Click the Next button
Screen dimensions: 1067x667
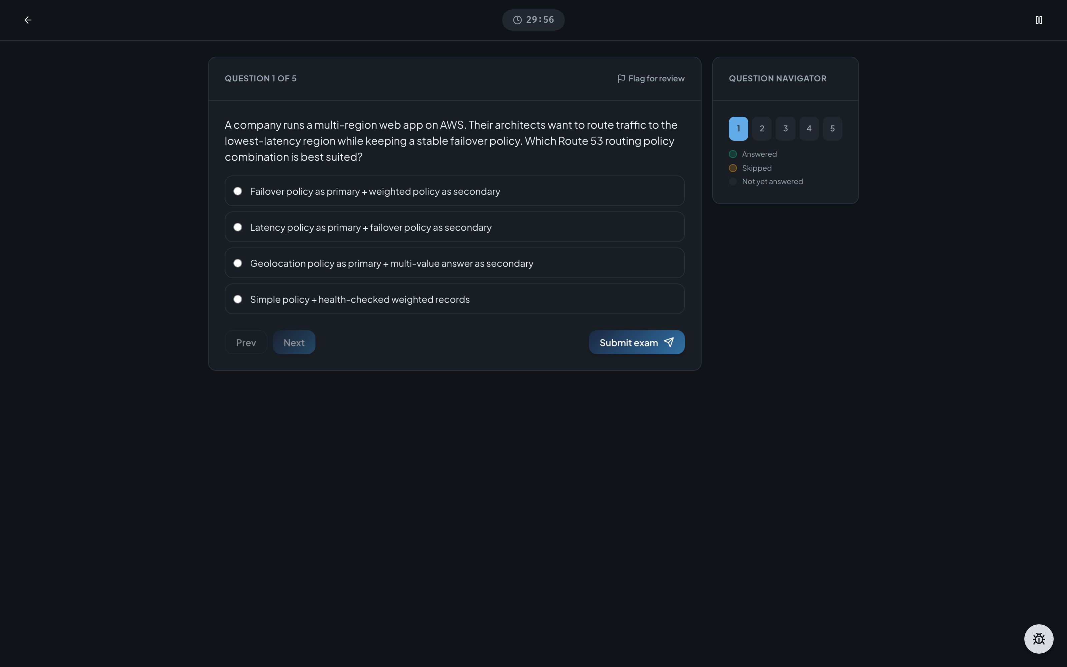click(294, 342)
